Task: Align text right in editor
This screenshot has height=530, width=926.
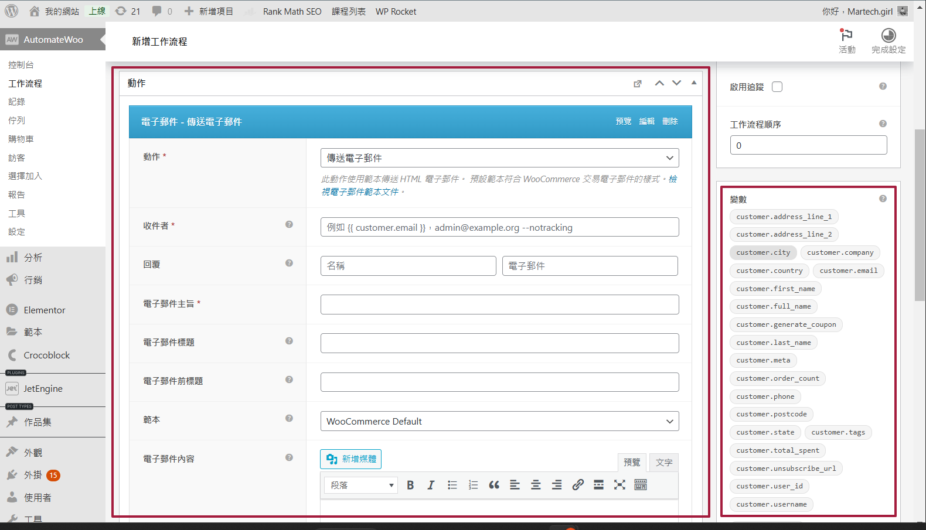Action: click(x=557, y=485)
